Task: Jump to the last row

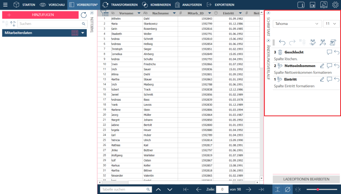Action: [x=261, y=189]
